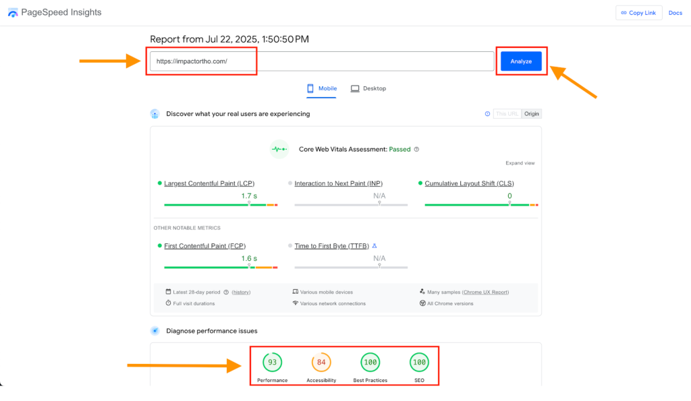Click the blue Analyze button
The height and width of the screenshot is (401, 691).
(521, 61)
